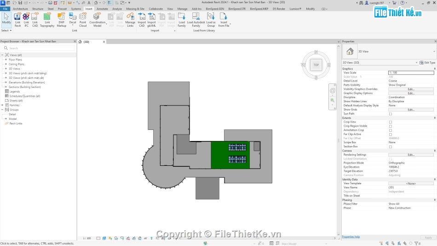Toggle the Annotation Crop checkbox
Screen dimensions: 437x246
coord(391,130)
